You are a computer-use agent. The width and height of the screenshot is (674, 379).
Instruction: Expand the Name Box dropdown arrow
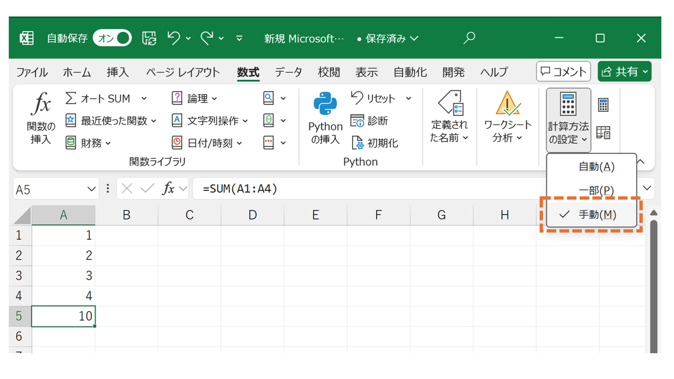tap(92, 189)
